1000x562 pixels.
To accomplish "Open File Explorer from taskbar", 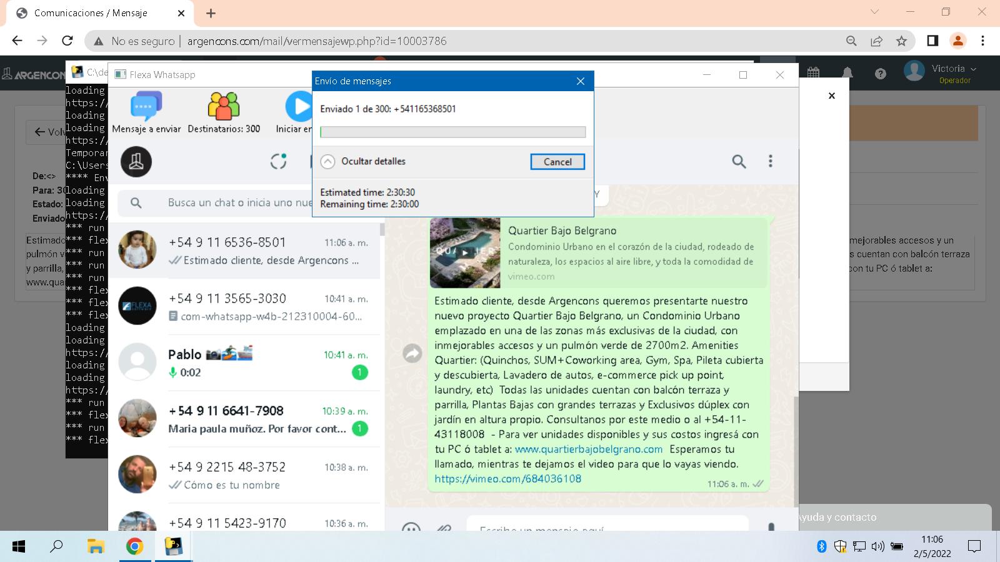I will coord(96,547).
